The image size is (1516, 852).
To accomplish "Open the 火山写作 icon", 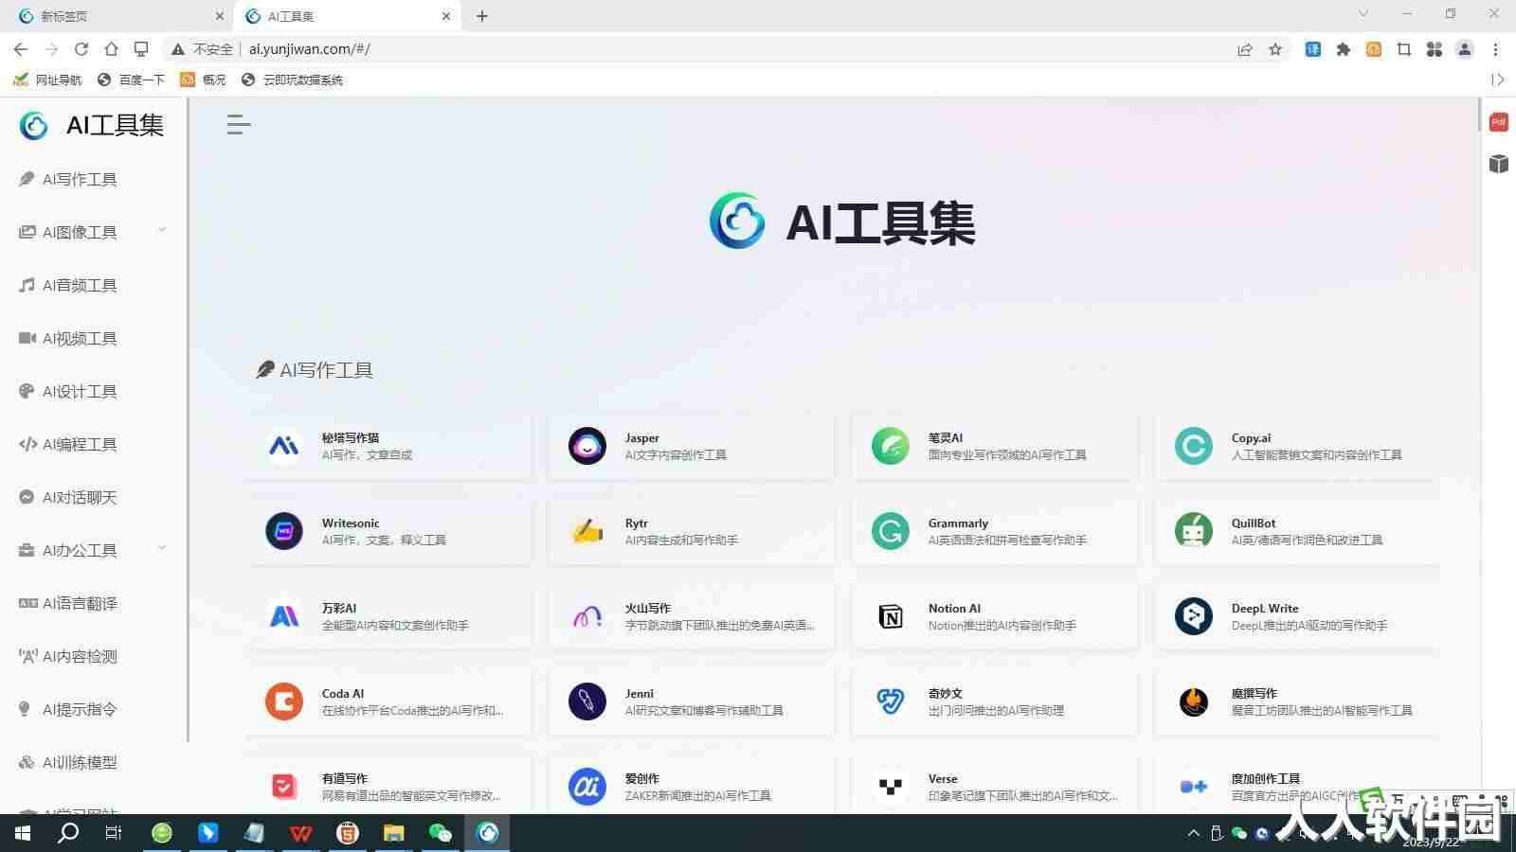I will [587, 616].
